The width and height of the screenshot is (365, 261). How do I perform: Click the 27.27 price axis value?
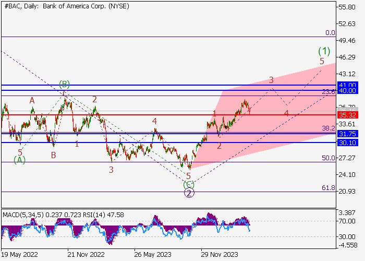pos(347,158)
